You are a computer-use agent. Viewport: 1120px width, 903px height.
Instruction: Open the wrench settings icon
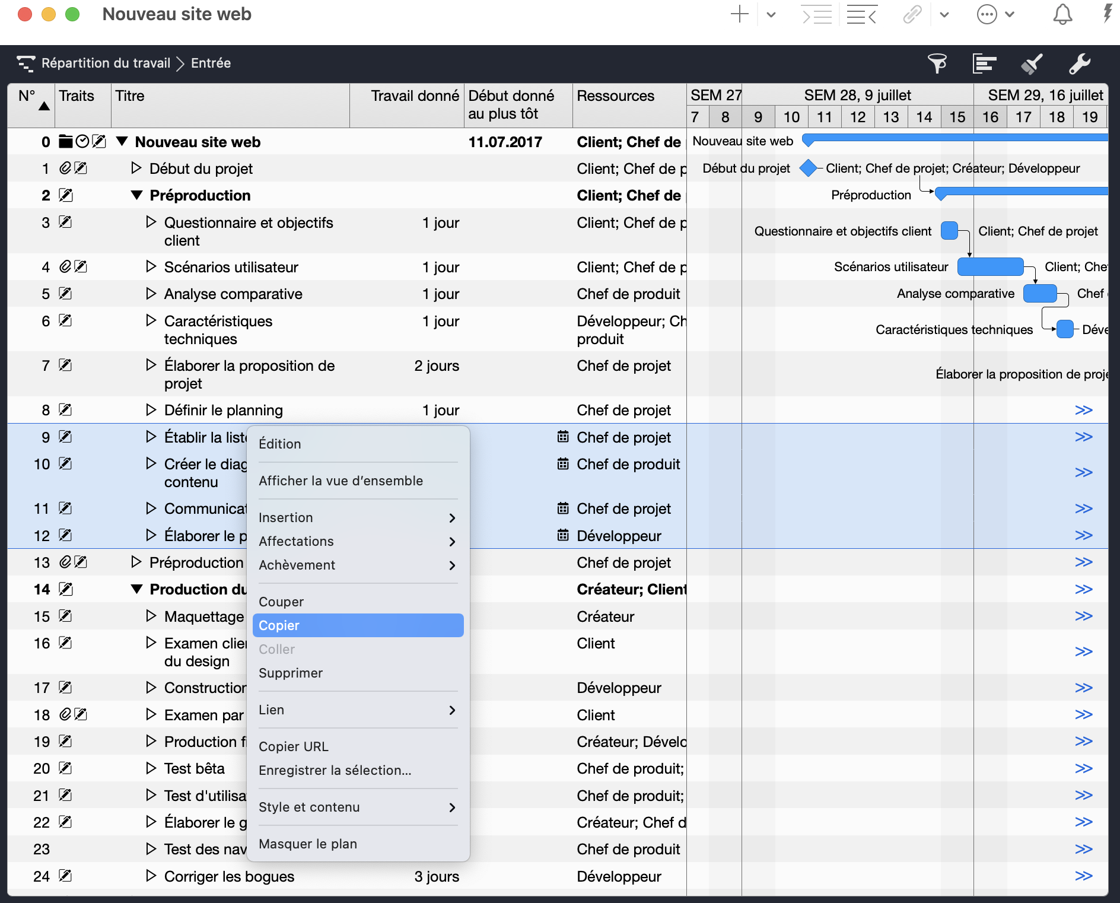pyautogui.click(x=1079, y=63)
